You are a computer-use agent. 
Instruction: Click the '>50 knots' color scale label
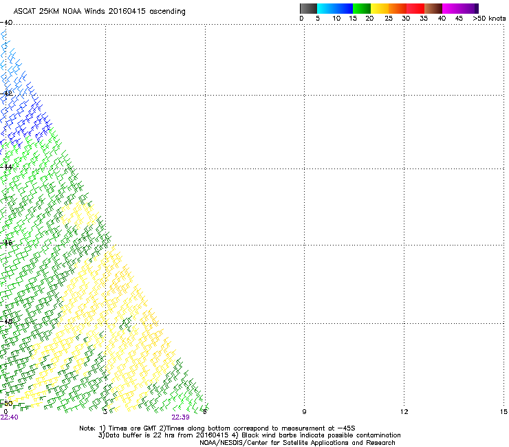[x=489, y=19]
